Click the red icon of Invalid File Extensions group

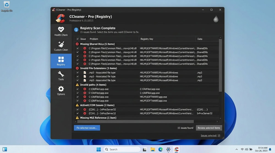point(77,68)
